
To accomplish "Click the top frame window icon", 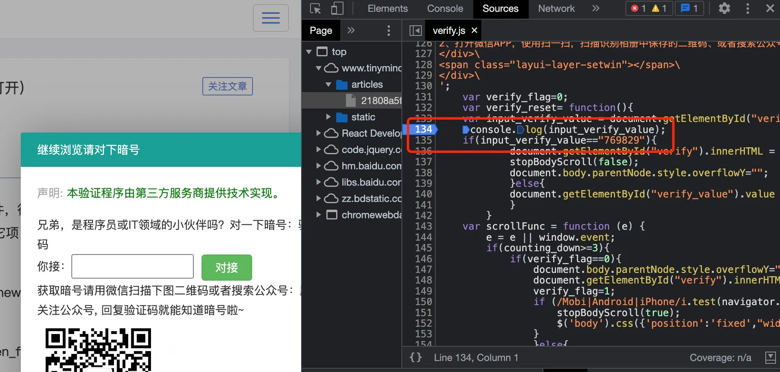I will pyautogui.click(x=322, y=52).
